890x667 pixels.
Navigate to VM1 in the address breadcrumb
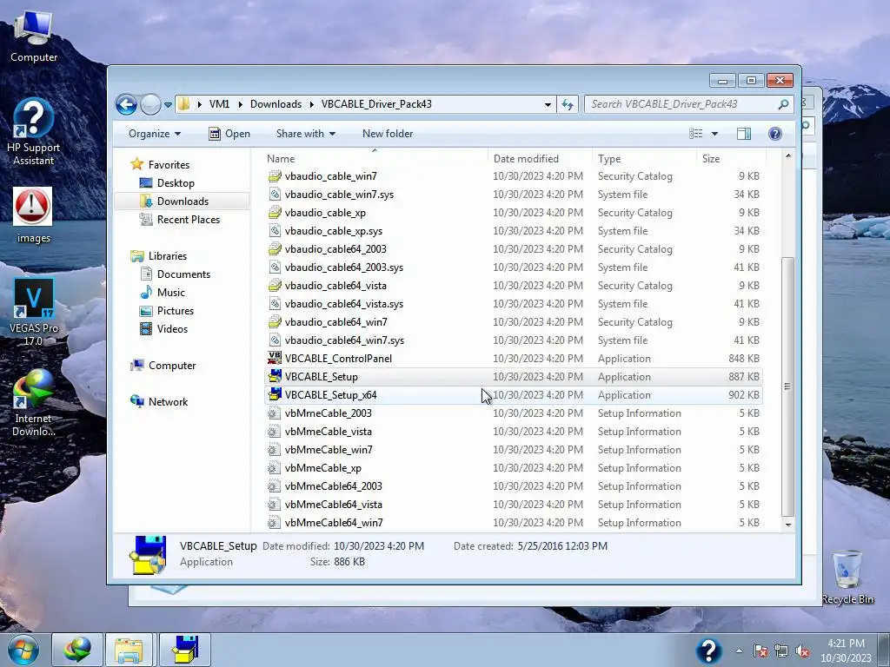tap(220, 104)
